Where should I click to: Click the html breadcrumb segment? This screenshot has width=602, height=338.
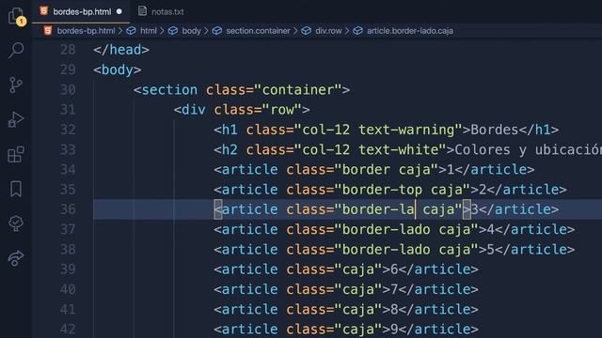pyautogui.click(x=149, y=31)
